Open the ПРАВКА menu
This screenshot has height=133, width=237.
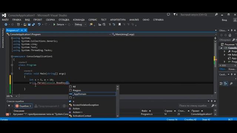click(x=17, y=20)
